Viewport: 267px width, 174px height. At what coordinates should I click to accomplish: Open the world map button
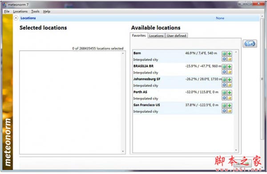(x=250, y=44)
